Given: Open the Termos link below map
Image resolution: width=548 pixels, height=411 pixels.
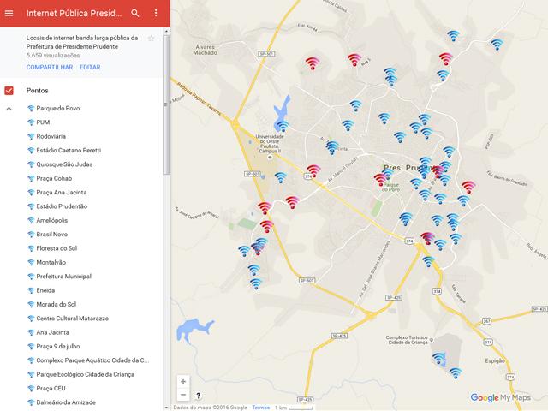Looking at the screenshot, I should (x=260, y=408).
